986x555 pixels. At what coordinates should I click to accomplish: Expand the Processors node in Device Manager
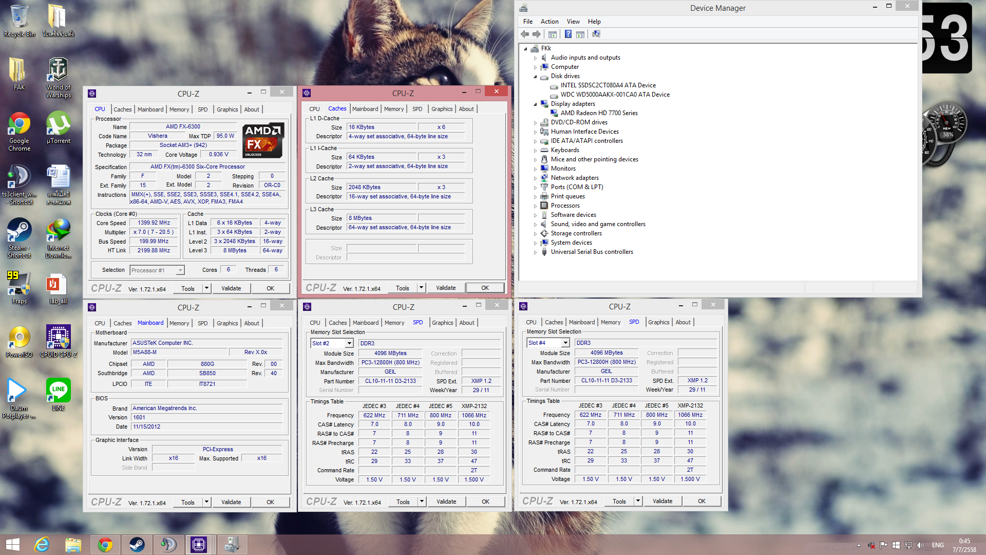tap(535, 206)
